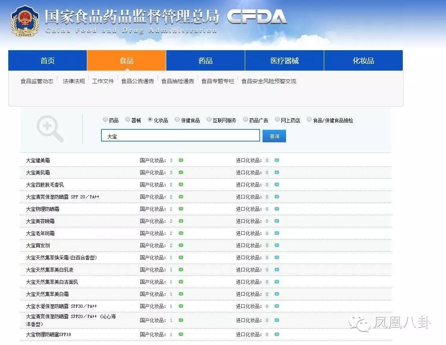
Task: Click green plus icon for 大宝天然集萃美白霜
Action: [181, 294]
